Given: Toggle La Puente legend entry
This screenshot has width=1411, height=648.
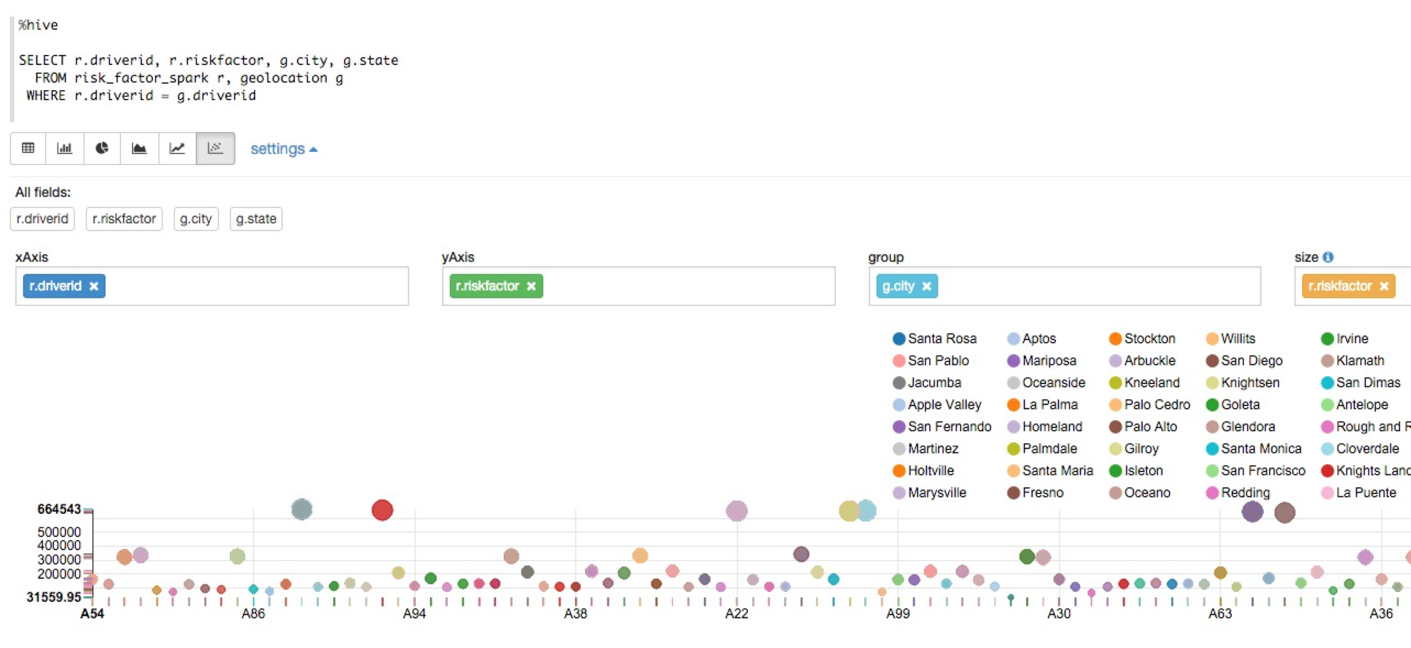Looking at the screenshot, I should click(x=1359, y=492).
